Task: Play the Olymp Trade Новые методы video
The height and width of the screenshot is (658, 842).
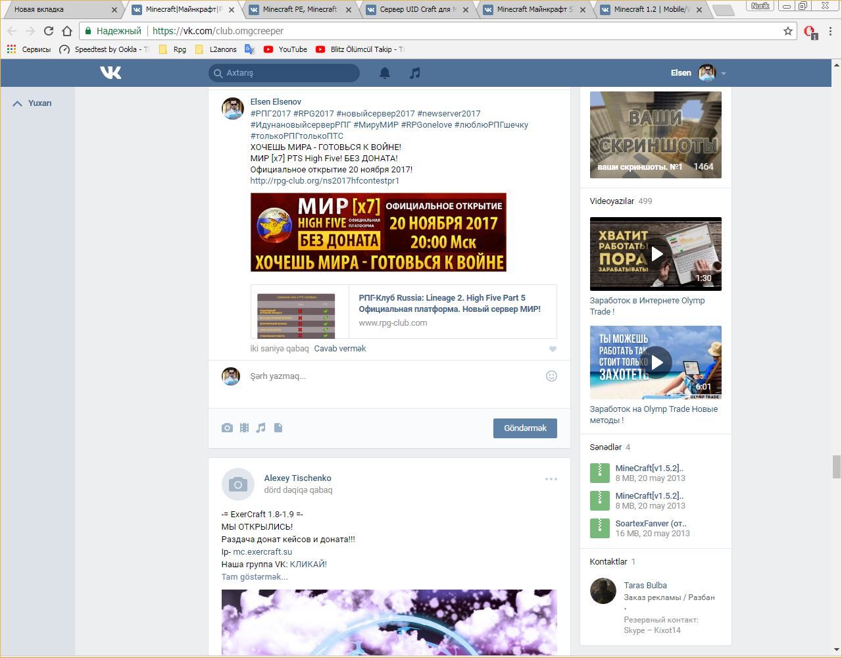Action: tap(656, 363)
